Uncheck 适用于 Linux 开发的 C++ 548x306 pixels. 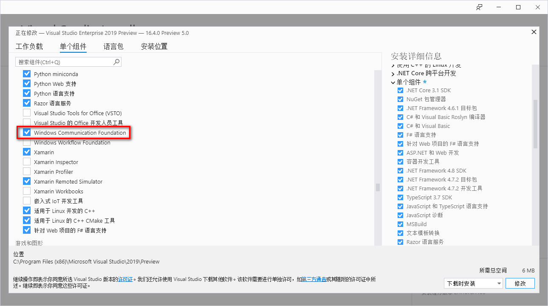[27, 211]
